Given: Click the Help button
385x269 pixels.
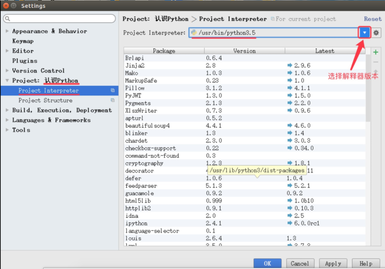Looking at the screenshot, I should tap(366, 263).
